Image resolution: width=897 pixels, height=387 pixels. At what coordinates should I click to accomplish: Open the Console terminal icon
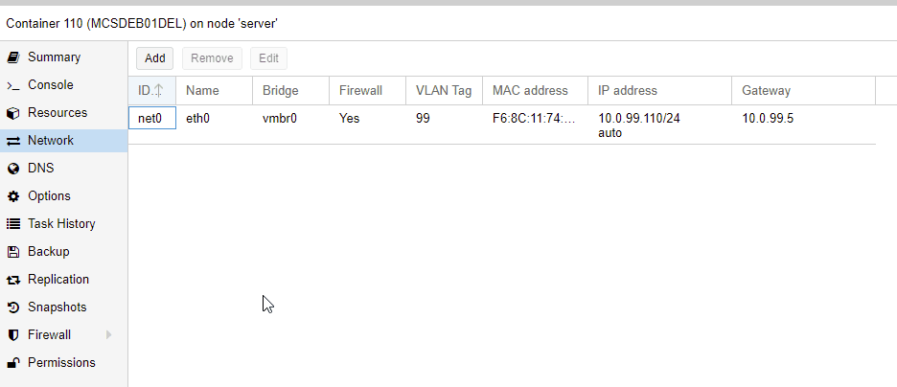(13, 85)
